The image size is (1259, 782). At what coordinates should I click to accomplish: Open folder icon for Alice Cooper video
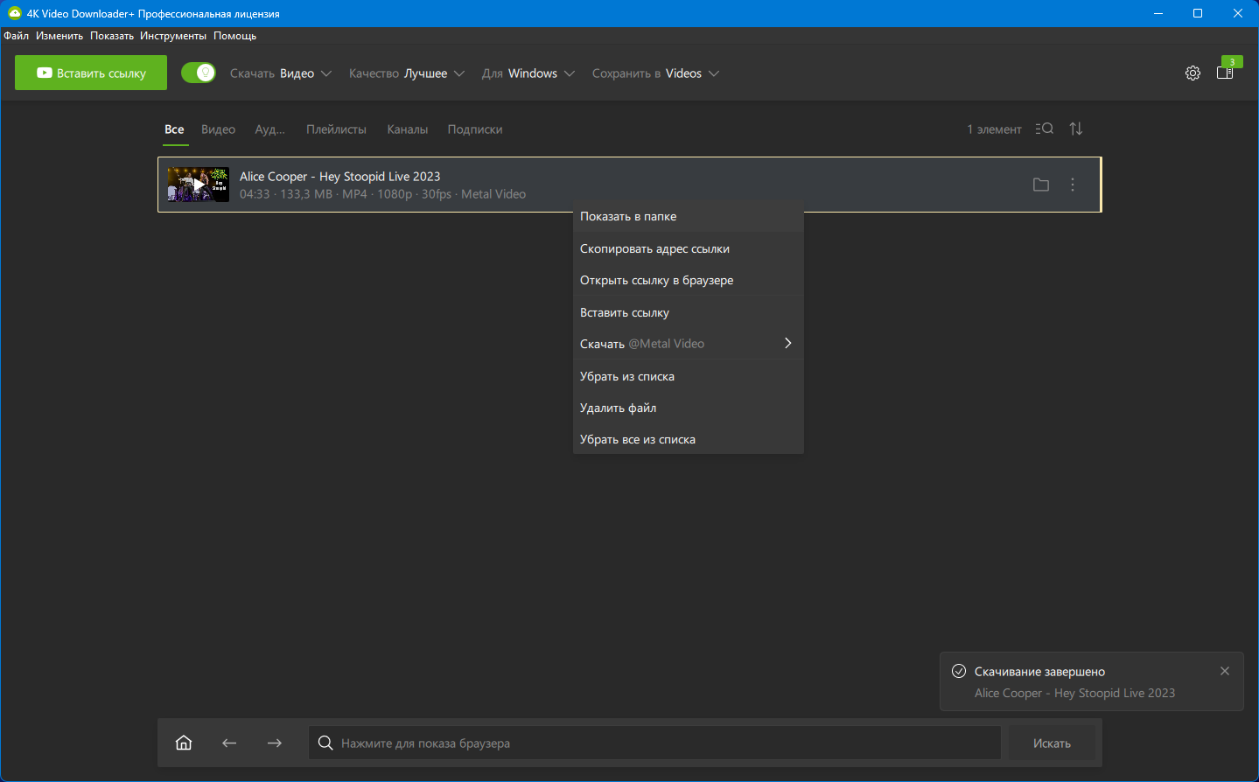1040,185
